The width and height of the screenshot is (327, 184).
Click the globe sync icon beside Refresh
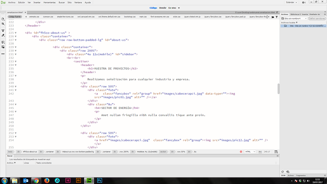(x=288, y=172)
